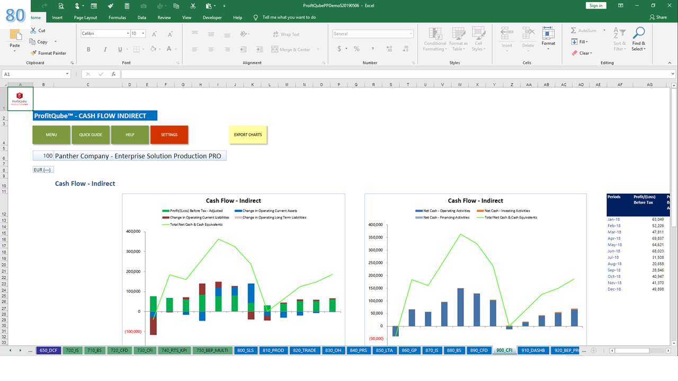
Task: Switch to the 650_DCF sheet tab
Action: point(48,350)
